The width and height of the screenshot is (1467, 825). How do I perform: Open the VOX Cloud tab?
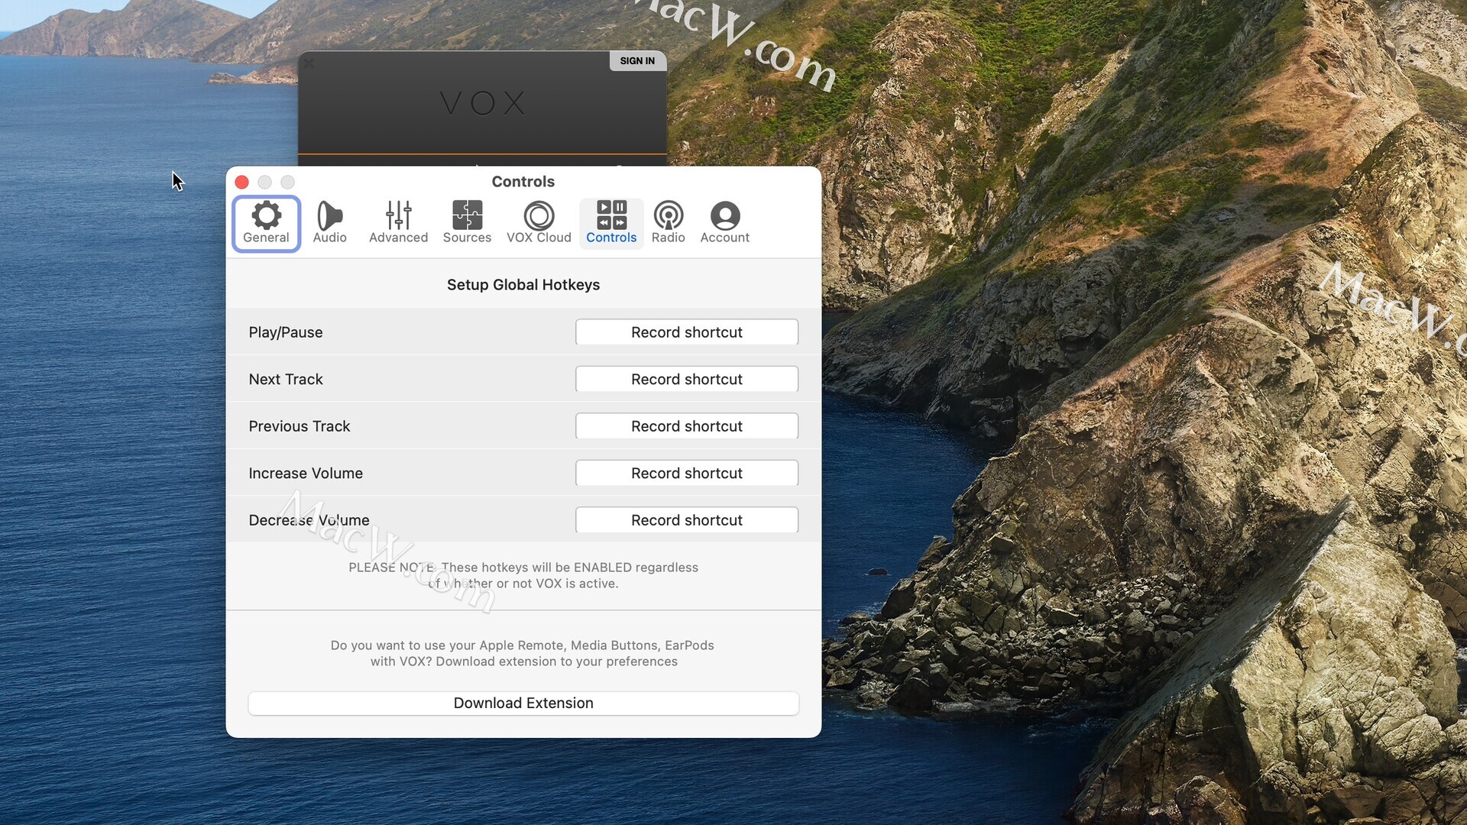pyautogui.click(x=539, y=223)
